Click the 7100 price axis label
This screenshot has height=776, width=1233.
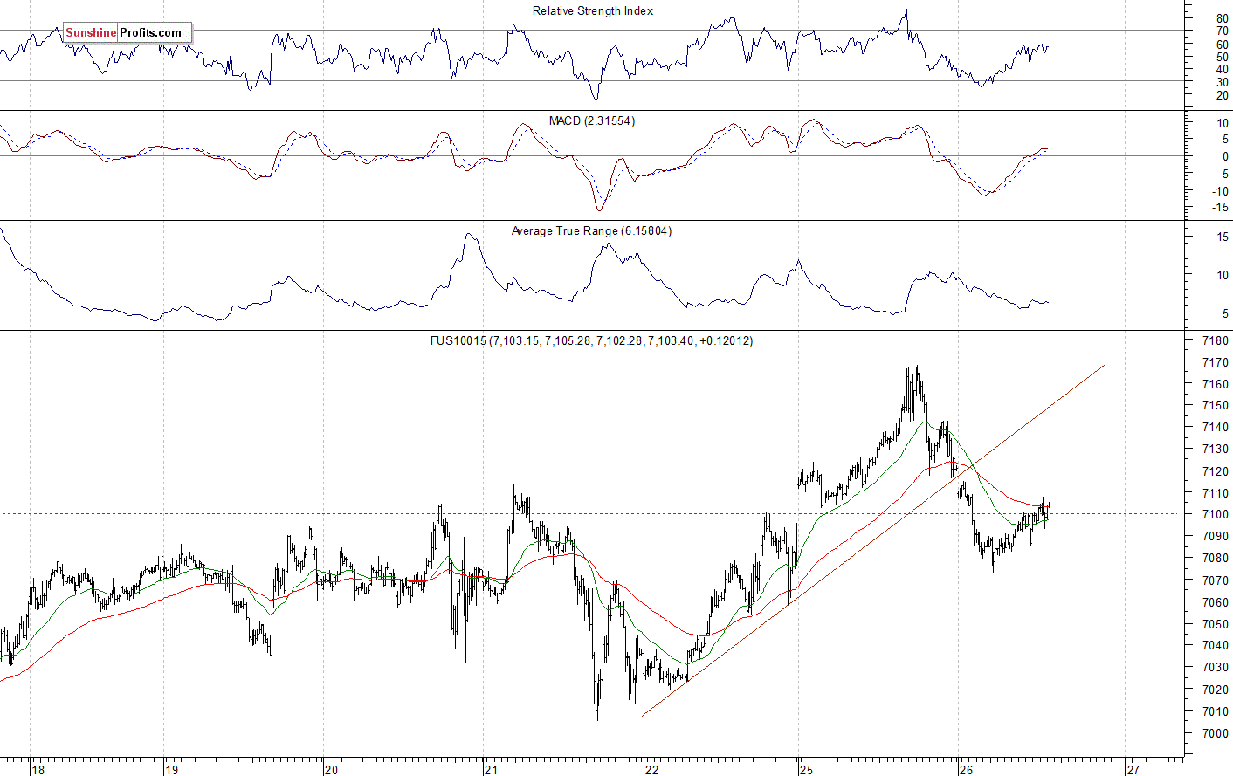1216,515
